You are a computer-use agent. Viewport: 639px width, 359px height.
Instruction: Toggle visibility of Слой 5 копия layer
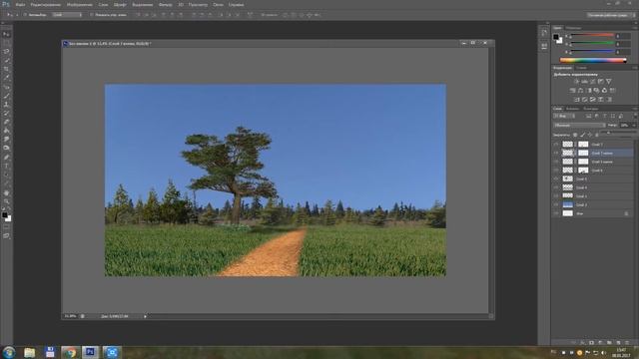[556, 162]
